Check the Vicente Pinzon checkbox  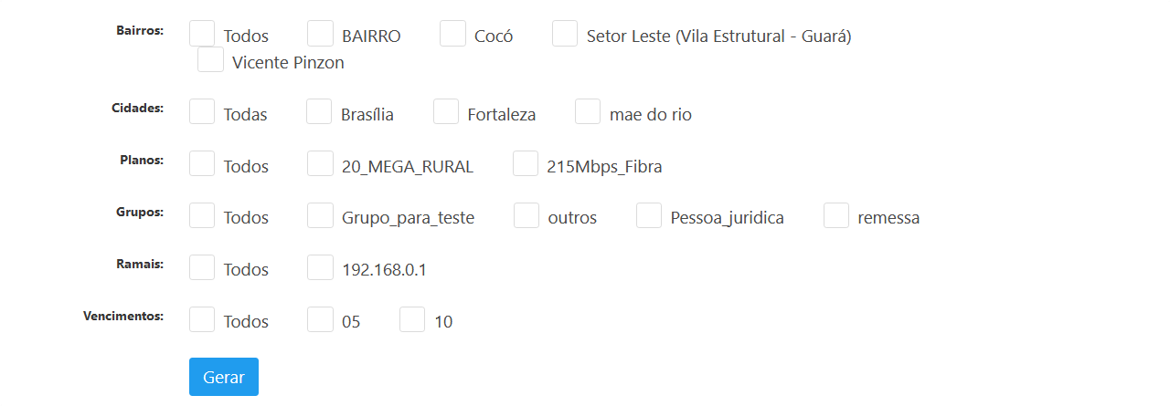[210, 60]
